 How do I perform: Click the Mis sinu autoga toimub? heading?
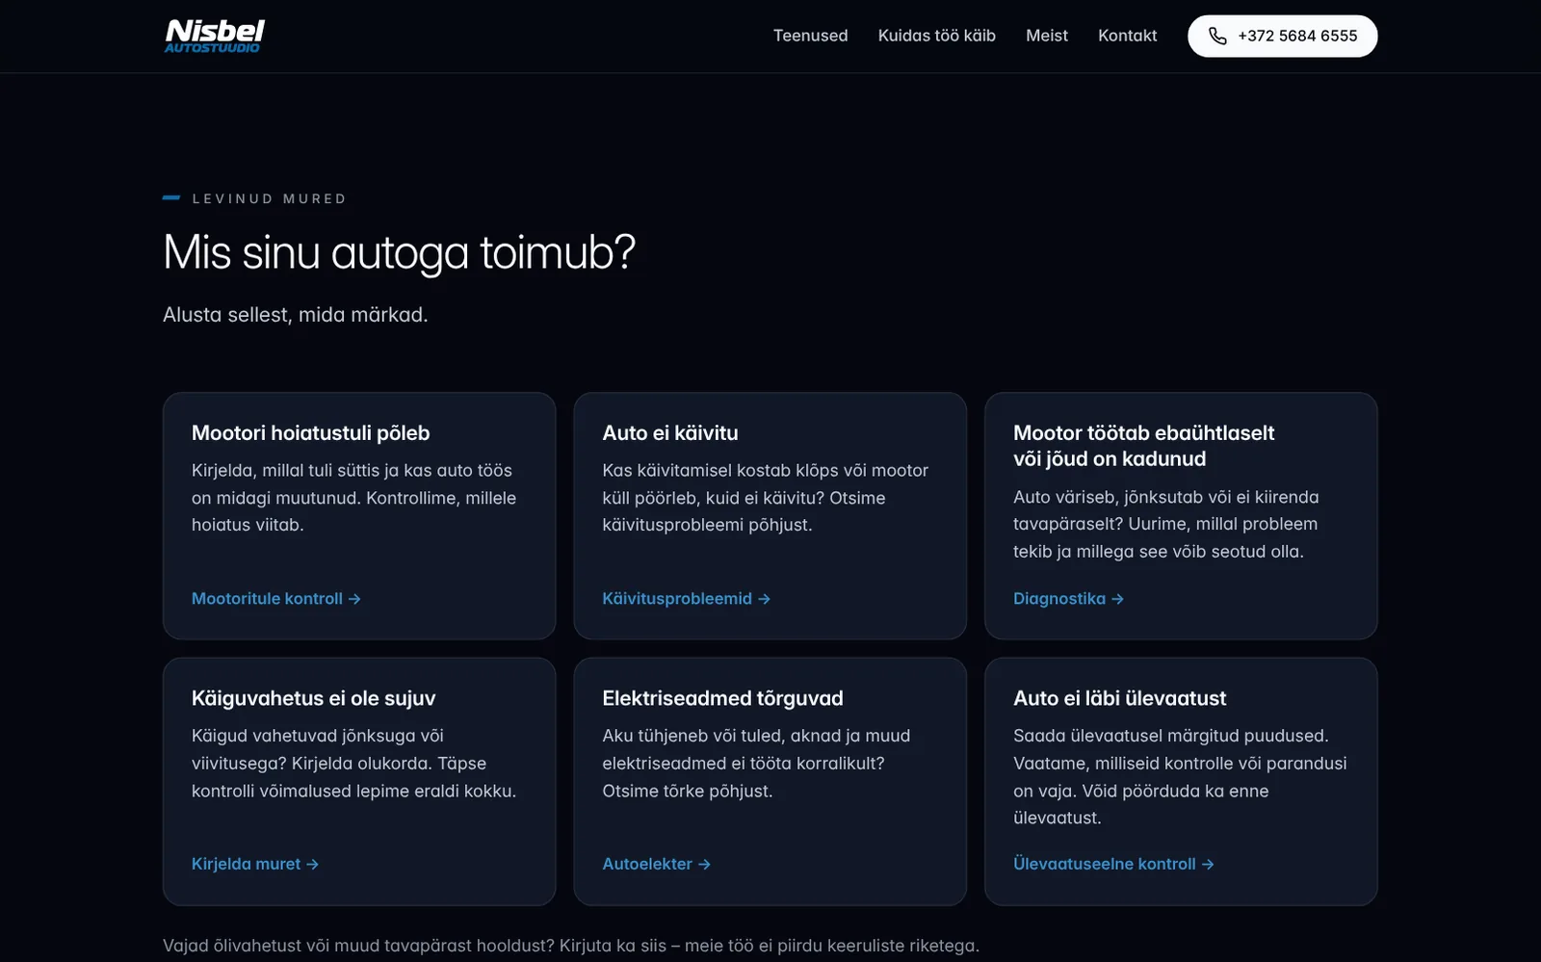pos(399,253)
